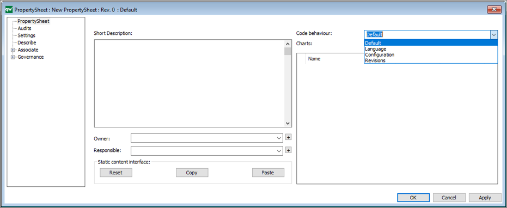Screen dimensions: 507x208
Task: Click the Apply button
Action: click(x=485, y=198)
